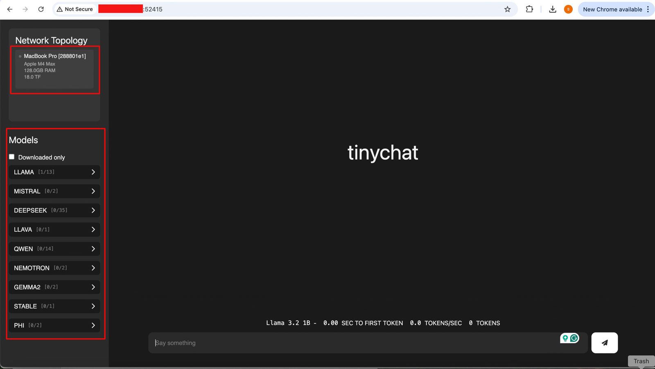The height and width of the screenshot is (369, 655).
Task: Click the green icon left of Grammarly G
Action: point(565,338)
